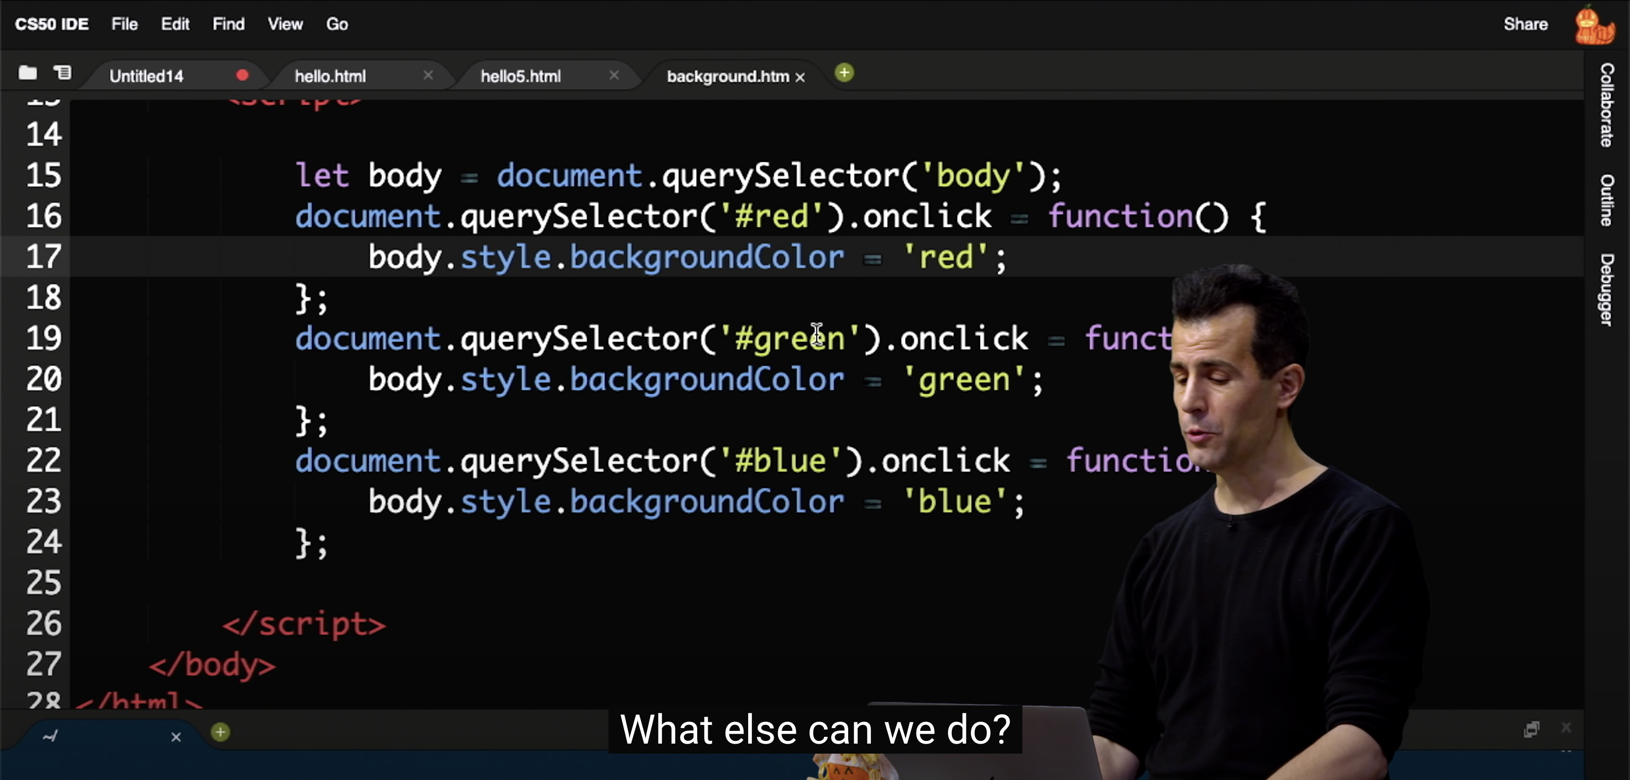Close the hello5.html tab
Image resolution: width=1630 pixels, height=780 pixels.
(x=614, y=75)
